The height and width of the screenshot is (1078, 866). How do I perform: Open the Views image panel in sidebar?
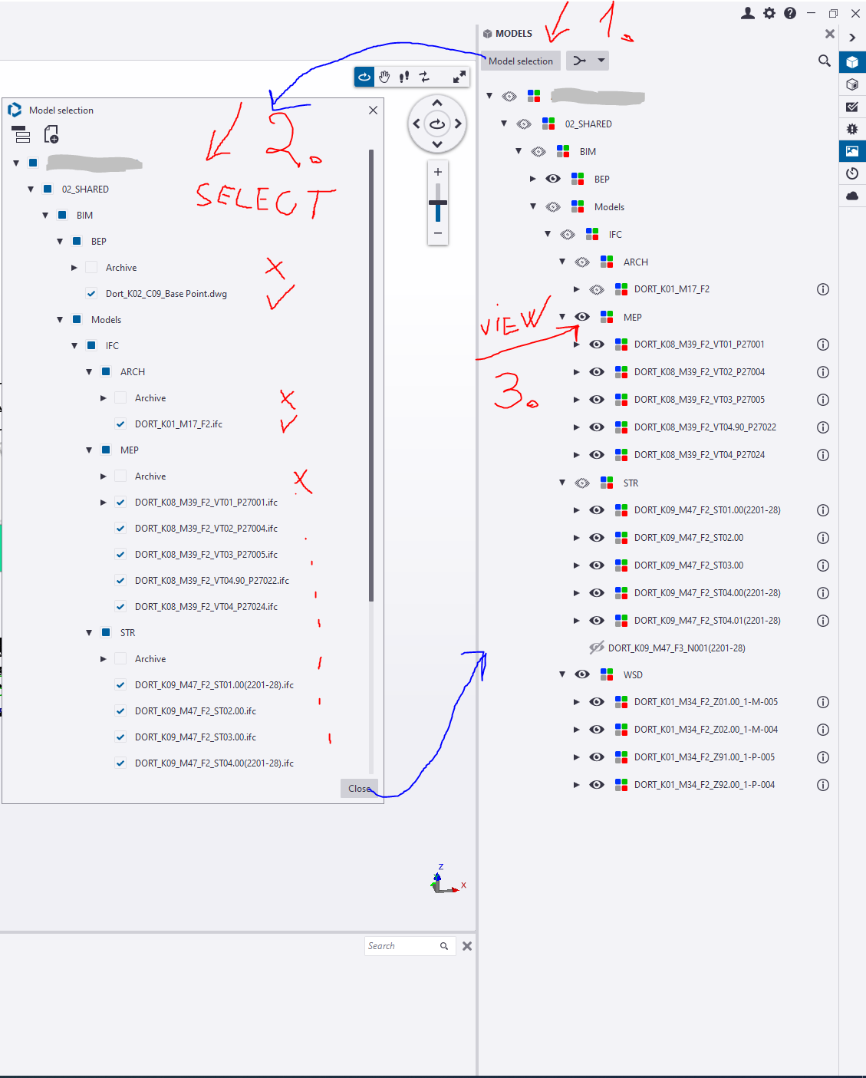click(x=852, y=151)
